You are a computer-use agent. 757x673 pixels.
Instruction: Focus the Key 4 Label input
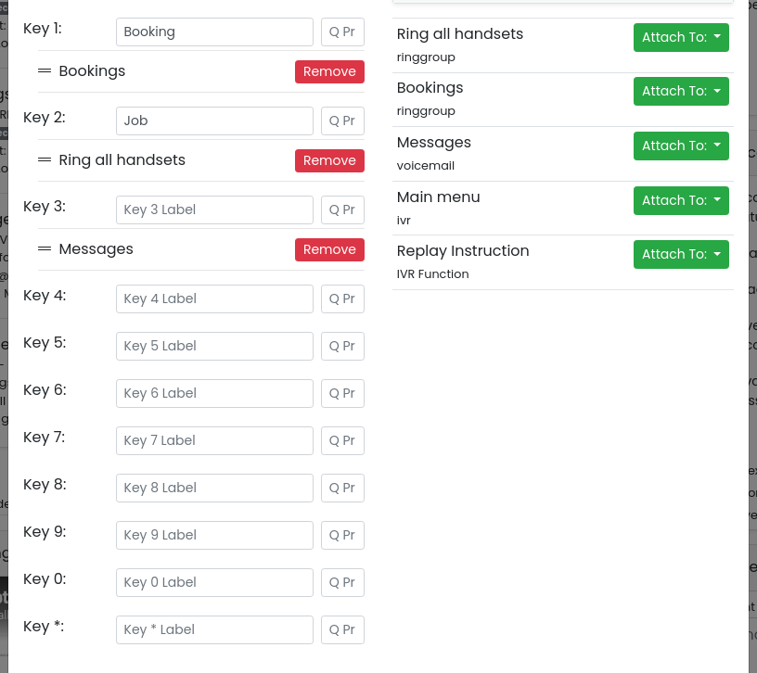tap(214, 298)
